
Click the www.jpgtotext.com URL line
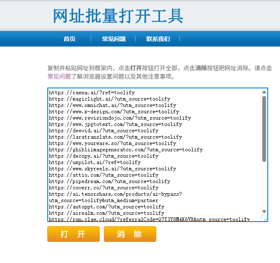(x=115, y=124)
